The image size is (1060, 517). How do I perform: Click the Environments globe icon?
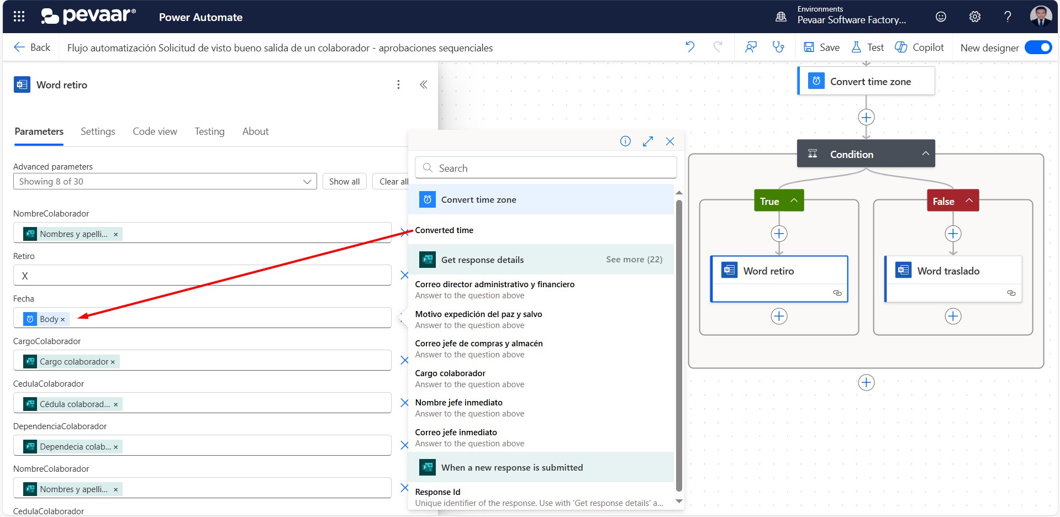[x=781, y=17]
